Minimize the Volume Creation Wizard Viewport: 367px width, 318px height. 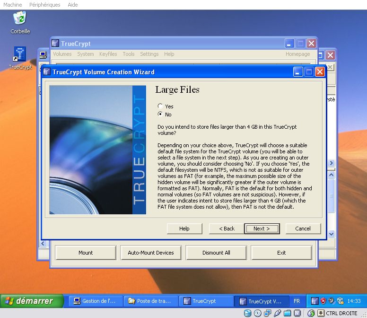tap(298, 71)
